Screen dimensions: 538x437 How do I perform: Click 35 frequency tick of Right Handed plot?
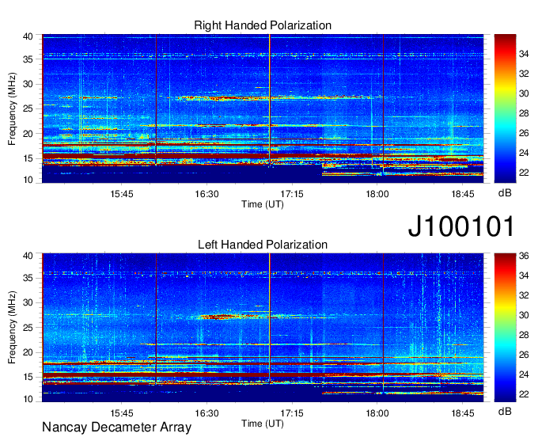point(28,59)
